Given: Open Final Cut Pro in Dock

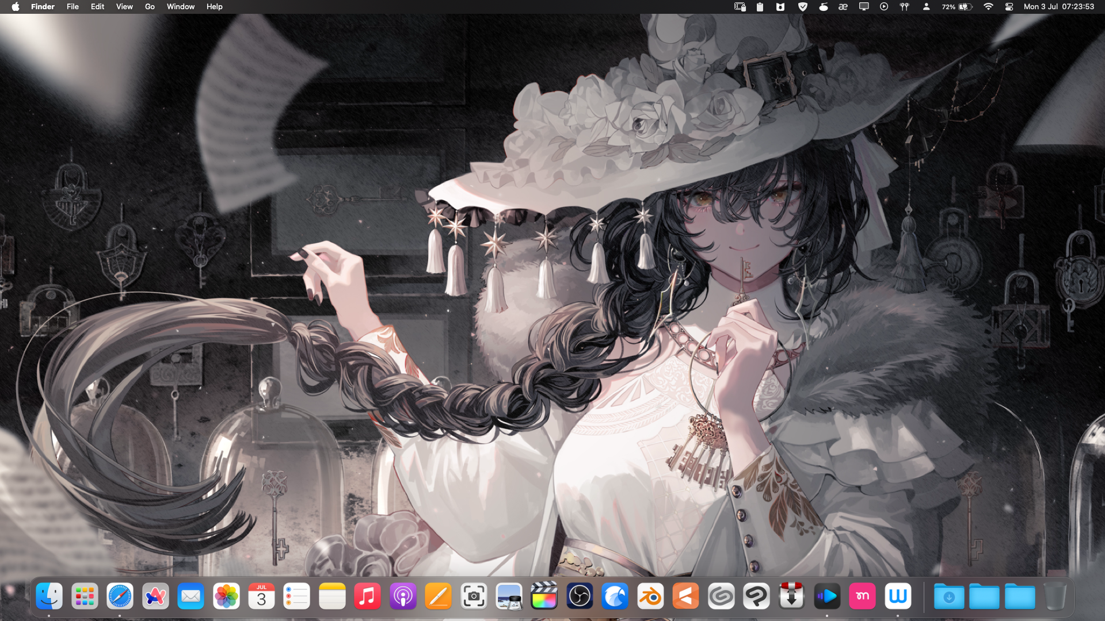Looking at the screenshot, I should [544, 597].
